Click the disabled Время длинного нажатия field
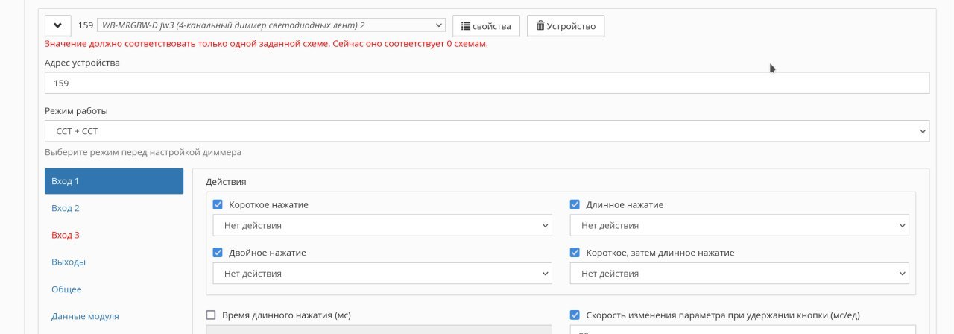This screenshot has height=334, width=954. pos(379,330)
